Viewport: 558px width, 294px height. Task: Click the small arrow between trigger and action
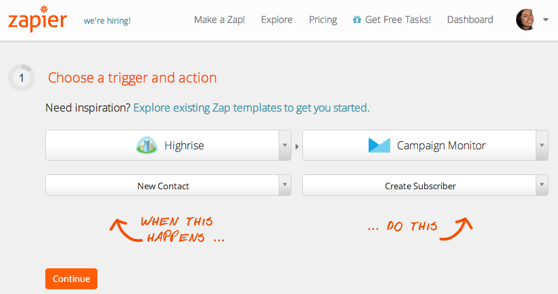(297, 147)
